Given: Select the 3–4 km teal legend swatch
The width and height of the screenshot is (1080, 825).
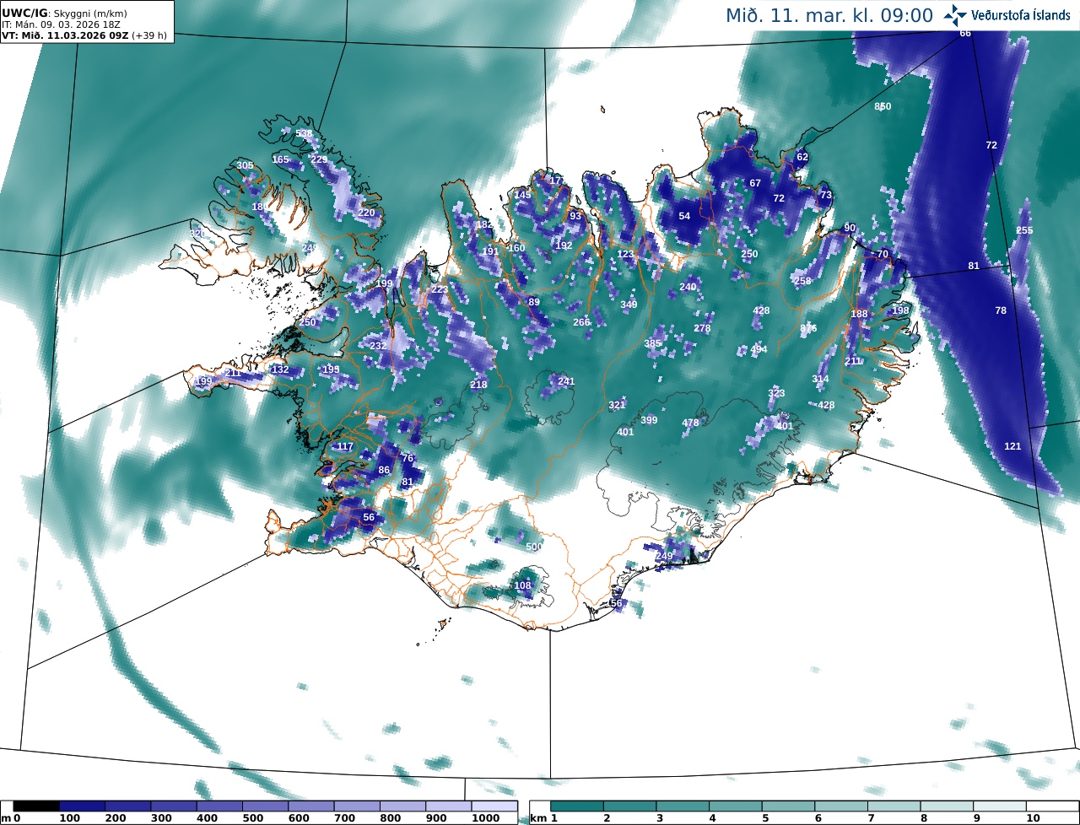Looking at the screenshot, I should pyautogui.click(x=683, y=807).
